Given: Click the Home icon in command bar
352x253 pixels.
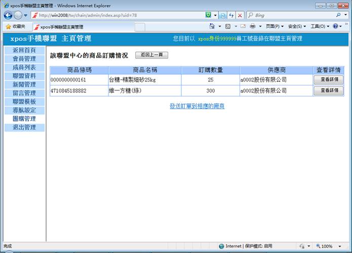Looking at the screenshot, I should (212, 26).
